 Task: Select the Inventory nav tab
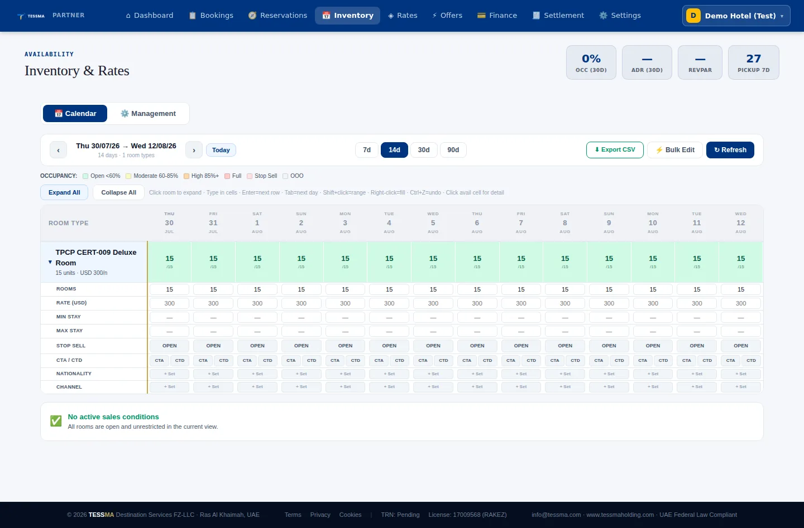click(x=348, y=16)
